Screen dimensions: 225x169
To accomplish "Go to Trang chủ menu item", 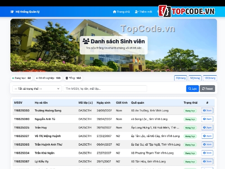I will 121,12.
